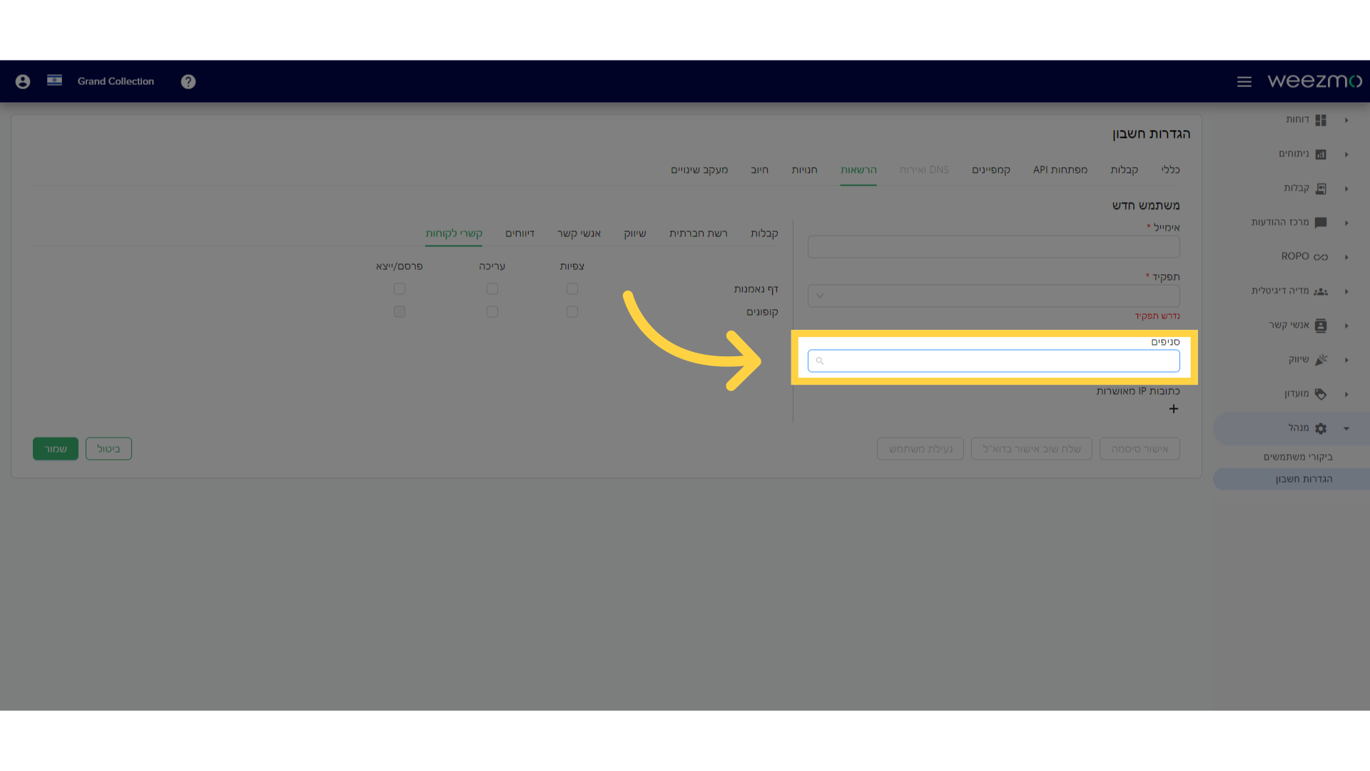Open the help question mark icon
The image size is (1370, 771).
coord(188,81)
